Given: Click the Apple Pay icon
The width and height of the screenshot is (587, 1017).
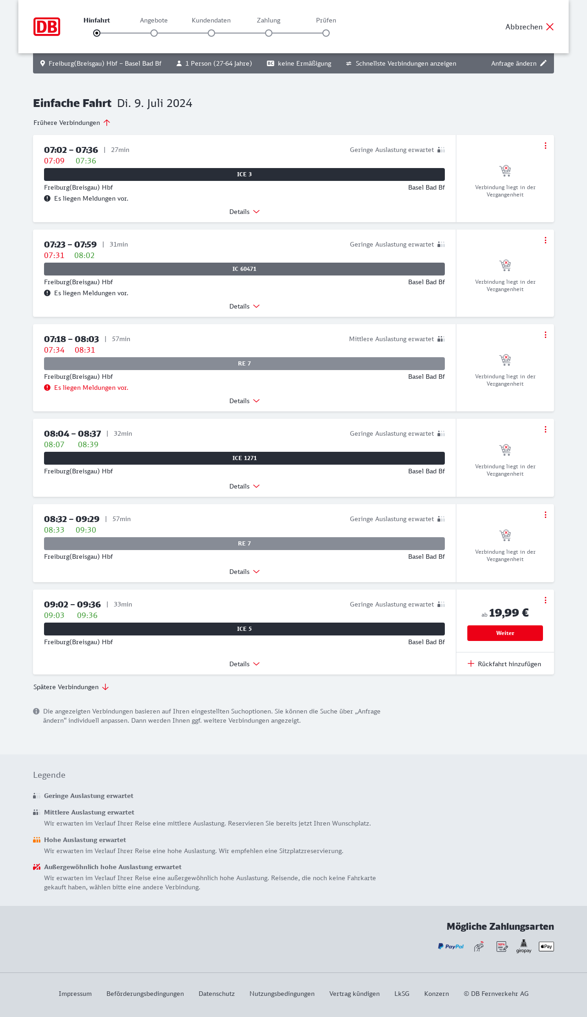Looking at the screenshot, I should pyautogui.click(x=546, y=946).
